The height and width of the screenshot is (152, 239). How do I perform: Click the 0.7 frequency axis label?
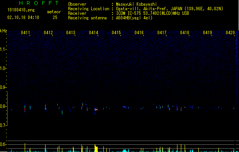(3, 125)
